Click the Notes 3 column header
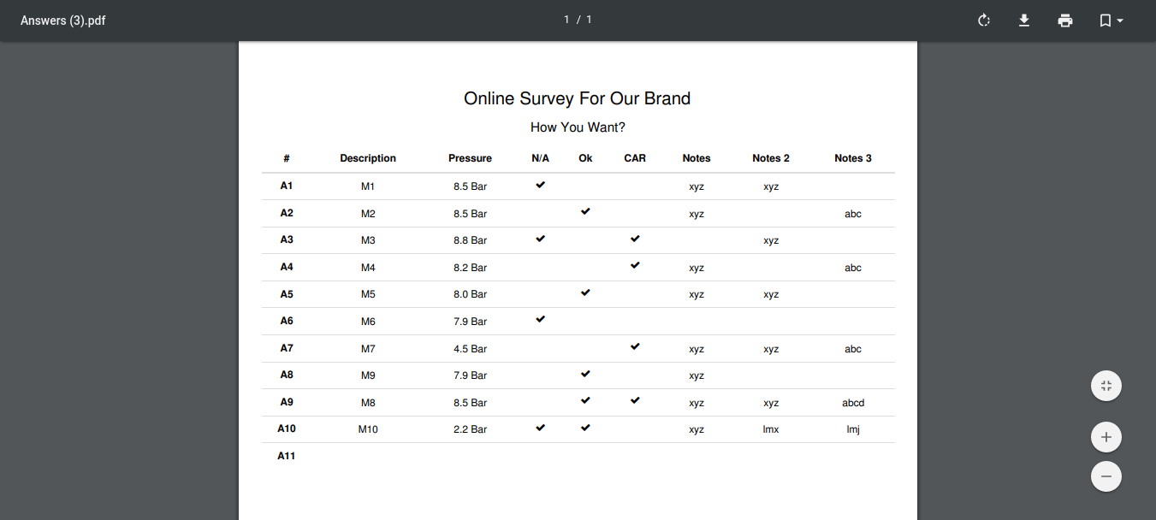1156x520 pixels. (x=853, y=158)
